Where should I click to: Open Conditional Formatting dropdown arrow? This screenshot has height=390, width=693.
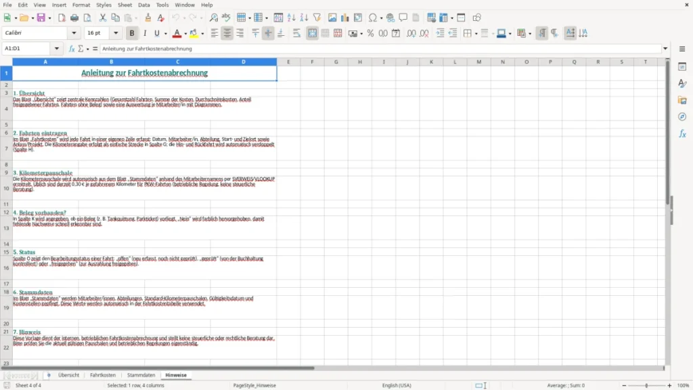point(530,34)
